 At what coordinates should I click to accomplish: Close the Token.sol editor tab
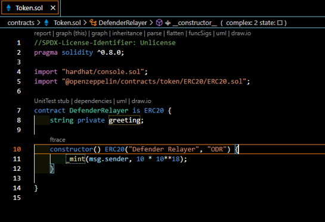tap(53, 8)
